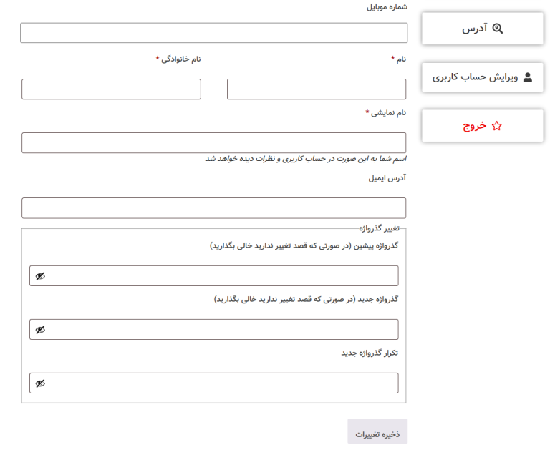
Task: Click the ذخیره تغییرات save button
Action: pos(377,431)
